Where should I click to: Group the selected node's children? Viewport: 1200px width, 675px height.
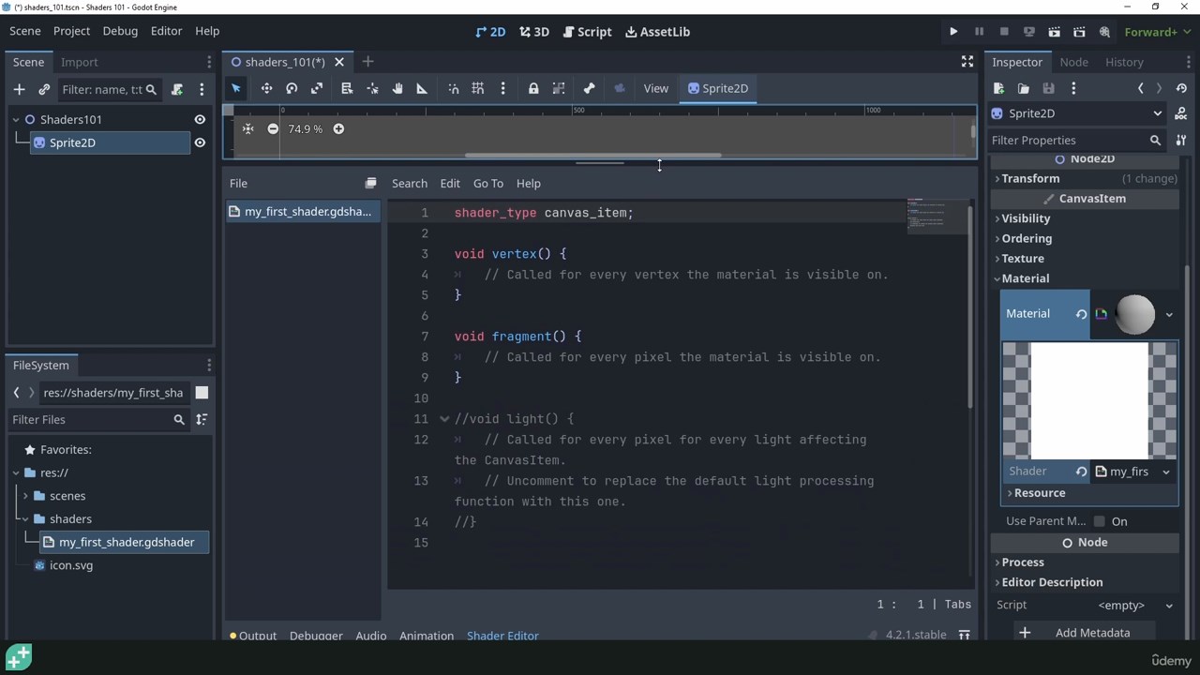tap(559, 88)
